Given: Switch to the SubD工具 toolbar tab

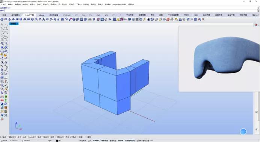Looking at the screenshot, I should (x=30, y=15).
